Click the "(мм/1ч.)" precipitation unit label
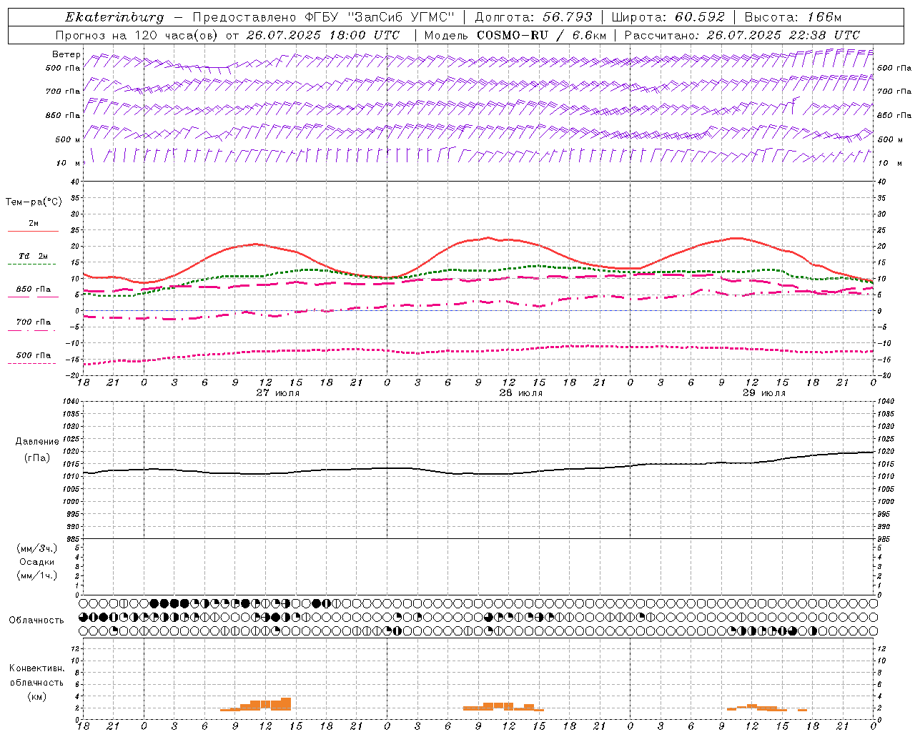This screenshot has height=732, width=915. 37,575
